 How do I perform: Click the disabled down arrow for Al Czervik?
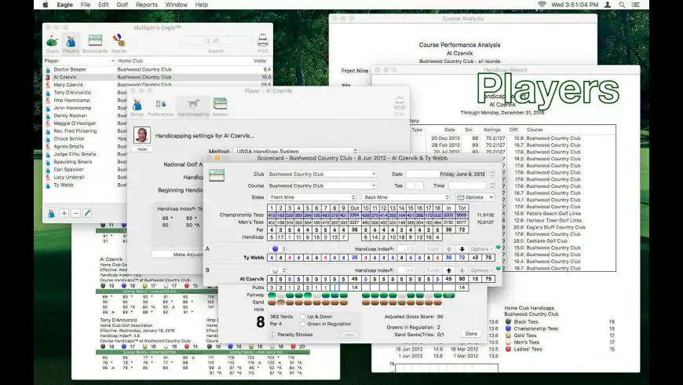tap(462, 270)
